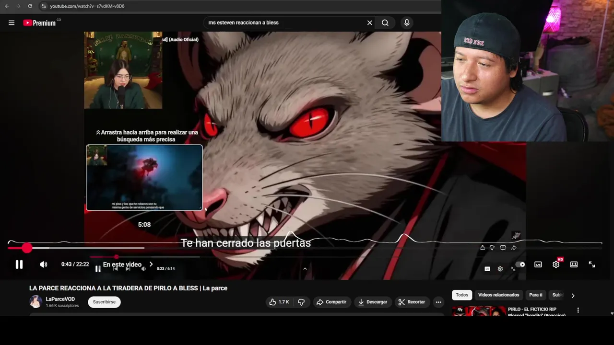Open embedded player's small settings gear

(500, 269)
